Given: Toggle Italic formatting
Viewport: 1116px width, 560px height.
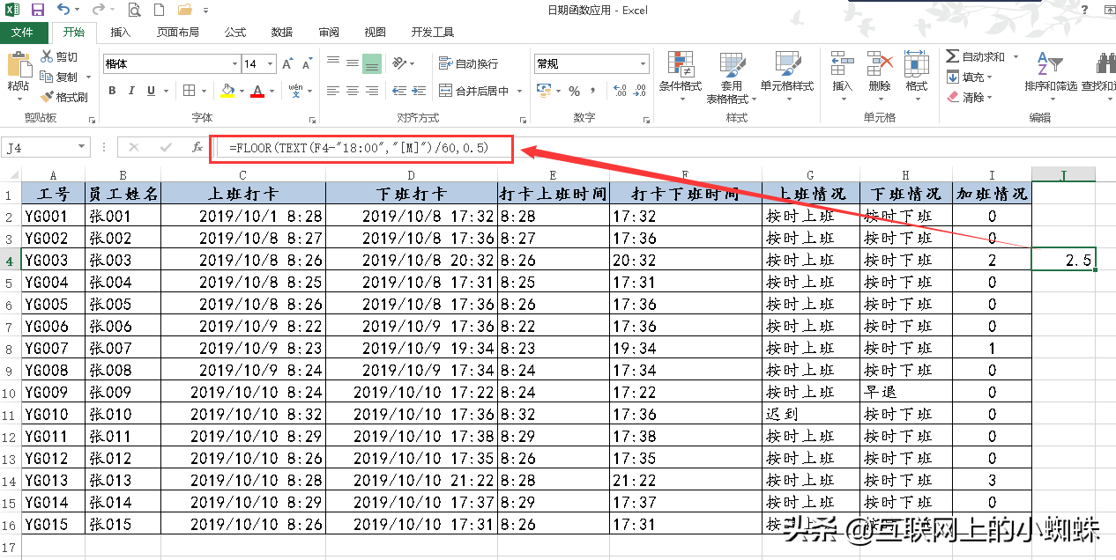Looking at the screenshot, I should coord(131,91).
